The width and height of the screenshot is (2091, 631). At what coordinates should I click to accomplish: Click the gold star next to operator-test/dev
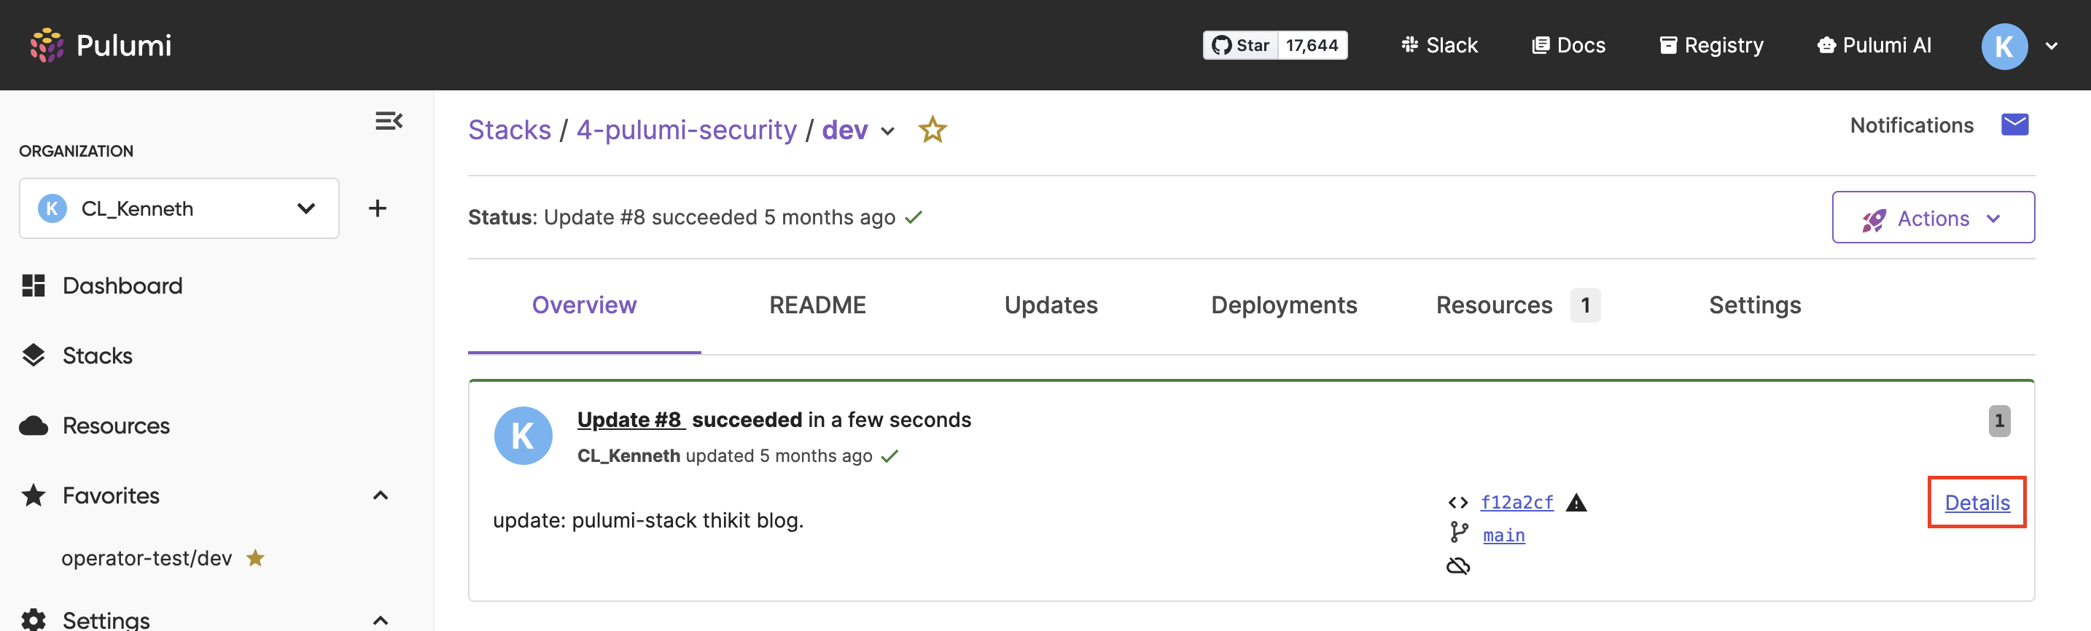256,557
